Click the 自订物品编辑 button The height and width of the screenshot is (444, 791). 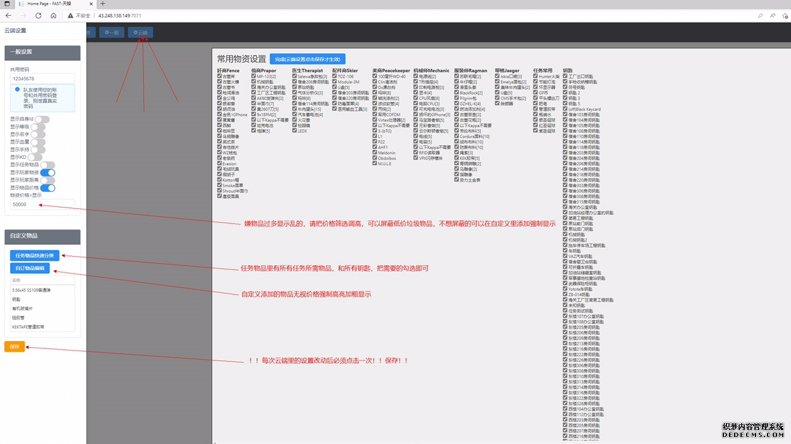(x=31, y=268)
